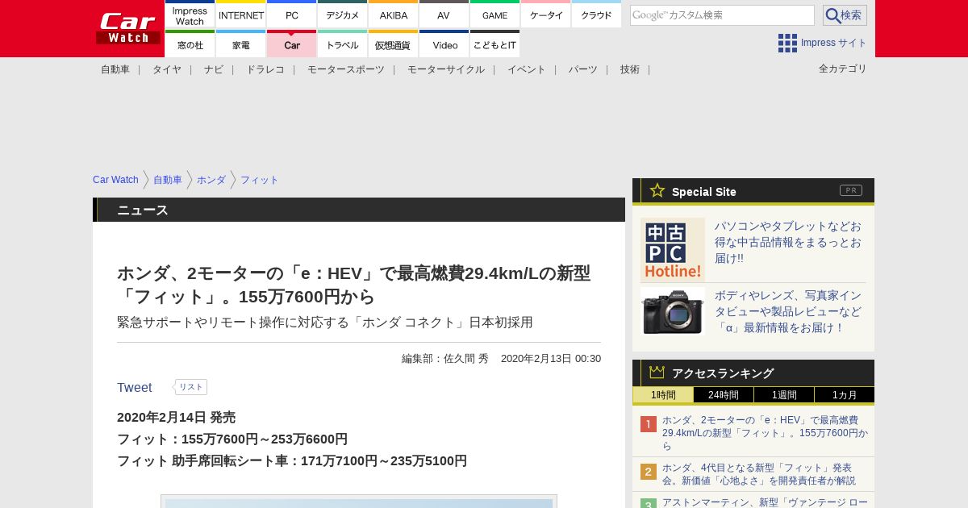
Task: Open the トラベル Watch tab
Action: point(343,44)
